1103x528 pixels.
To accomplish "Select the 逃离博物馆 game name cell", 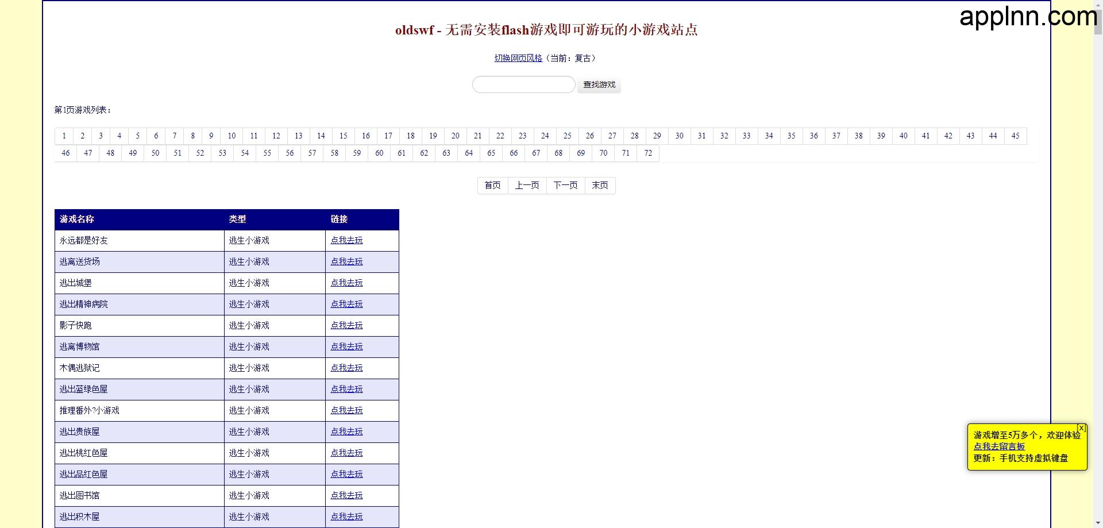I will click(x=80, y=346).
